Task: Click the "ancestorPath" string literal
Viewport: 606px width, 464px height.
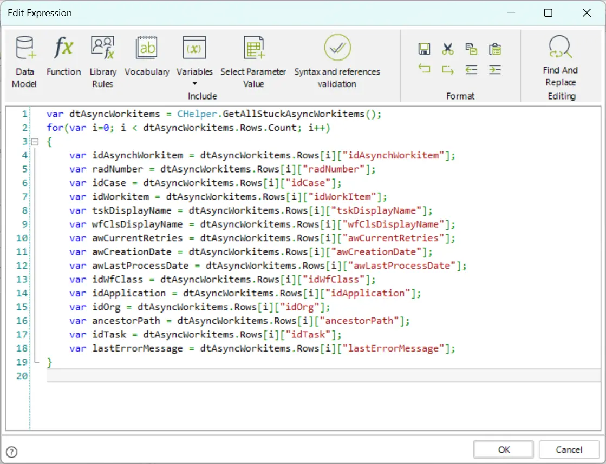Action: (359, 321)
